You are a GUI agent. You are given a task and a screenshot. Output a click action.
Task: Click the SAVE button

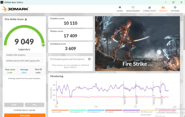pyautogui.click(x=35, y=105)
